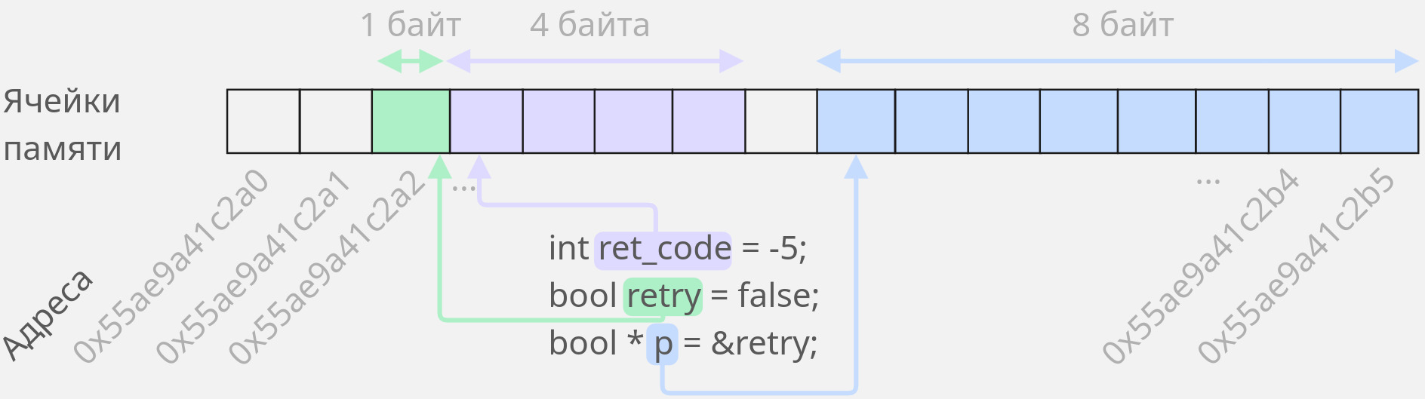
Task: Click the address 0x55ae9a41c2b4
Action: coord(1200,267)
